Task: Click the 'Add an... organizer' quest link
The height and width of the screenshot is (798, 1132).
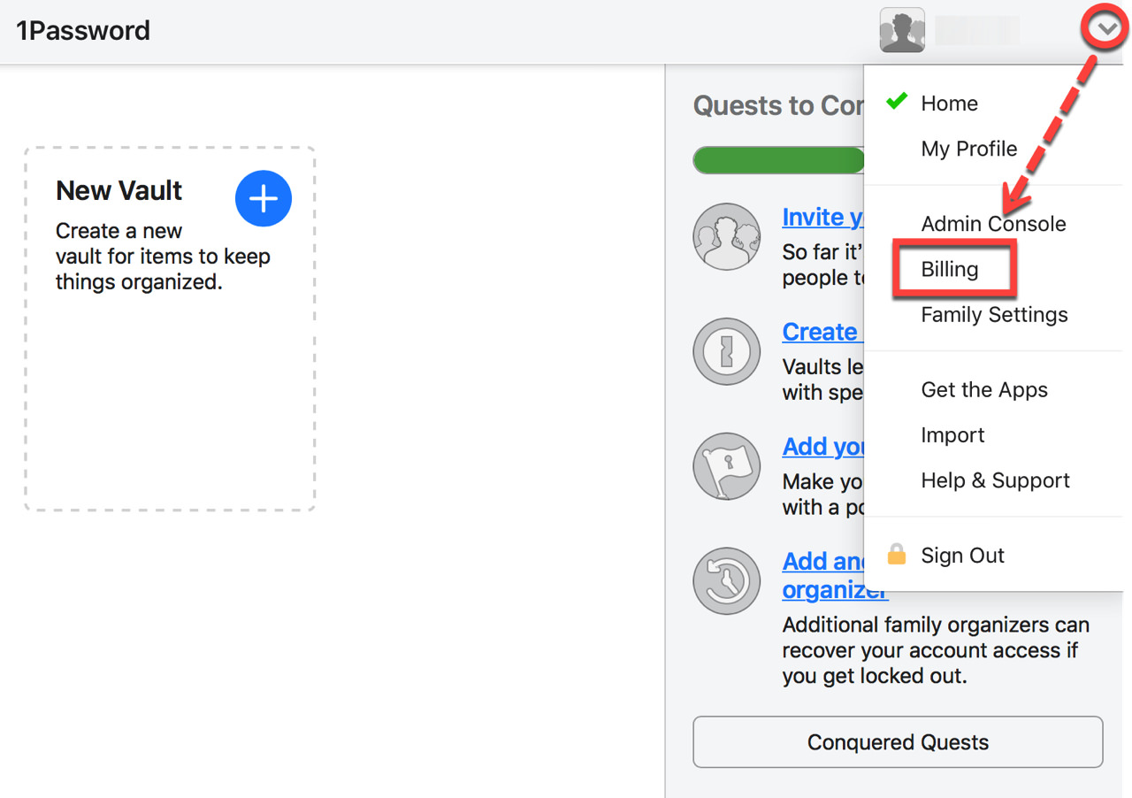Action: tap(834, 575)
